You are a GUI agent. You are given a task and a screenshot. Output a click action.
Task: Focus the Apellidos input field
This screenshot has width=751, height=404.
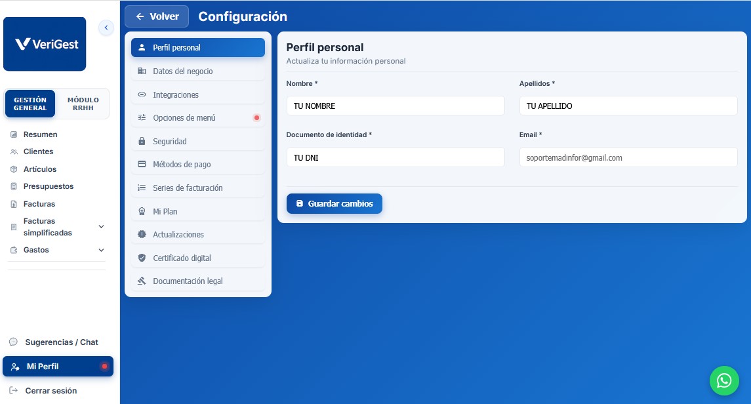click(x=628, y=106)
